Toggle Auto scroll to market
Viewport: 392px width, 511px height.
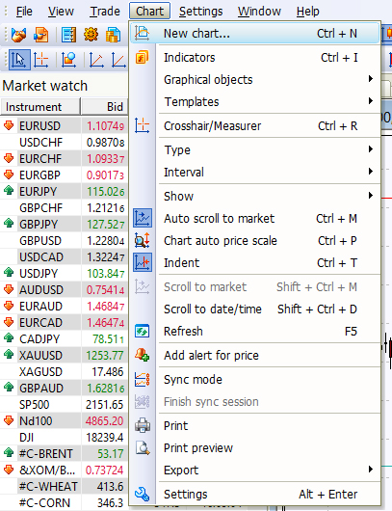[256, 218]
